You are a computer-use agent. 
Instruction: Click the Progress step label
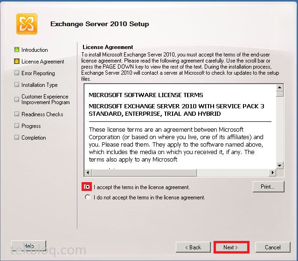click(31, 126)
